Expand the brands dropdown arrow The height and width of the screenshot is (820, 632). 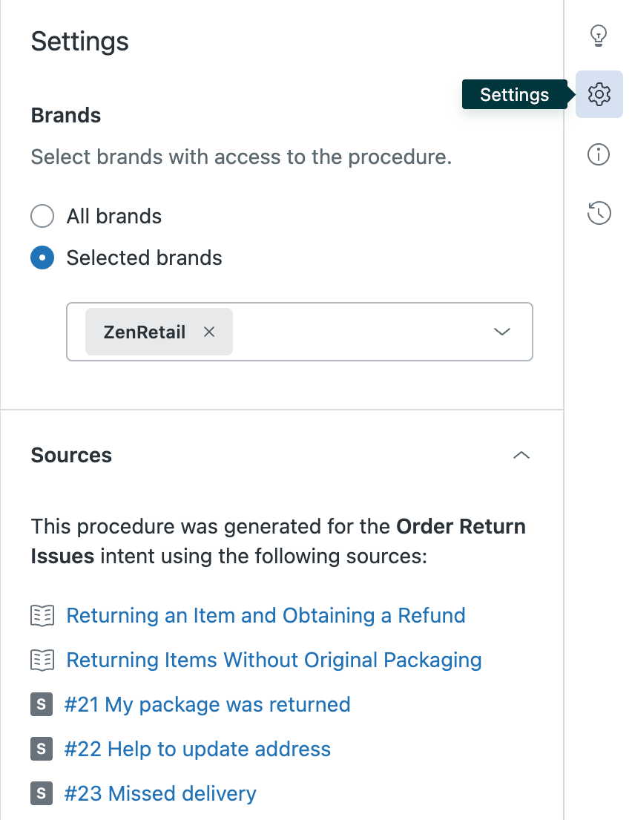502,332
